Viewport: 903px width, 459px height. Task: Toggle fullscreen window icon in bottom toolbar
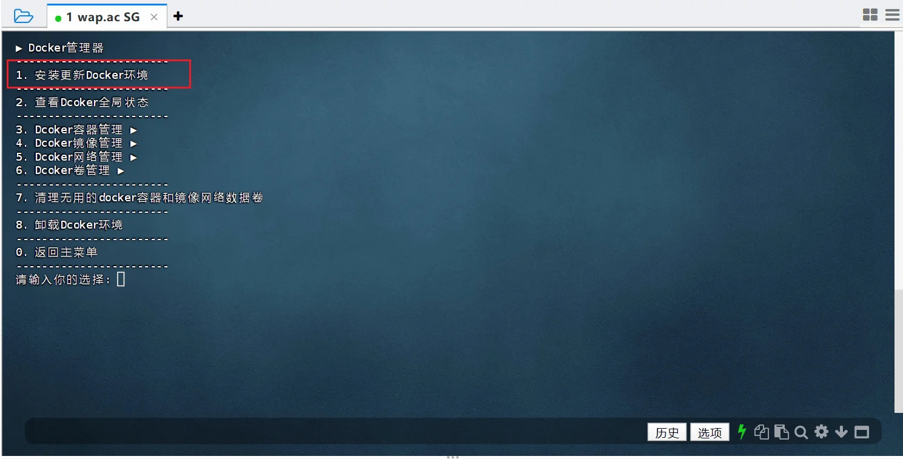point(861,432)
